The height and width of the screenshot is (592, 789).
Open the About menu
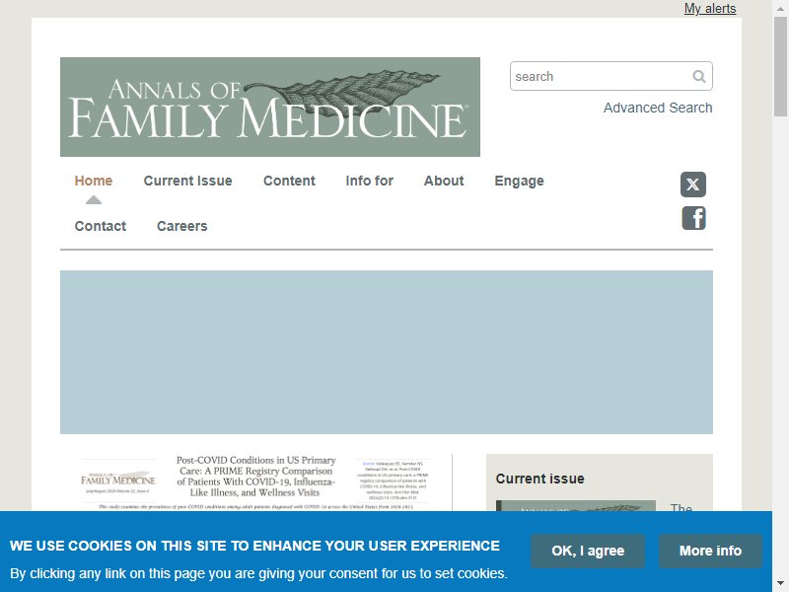pos(444,181)
